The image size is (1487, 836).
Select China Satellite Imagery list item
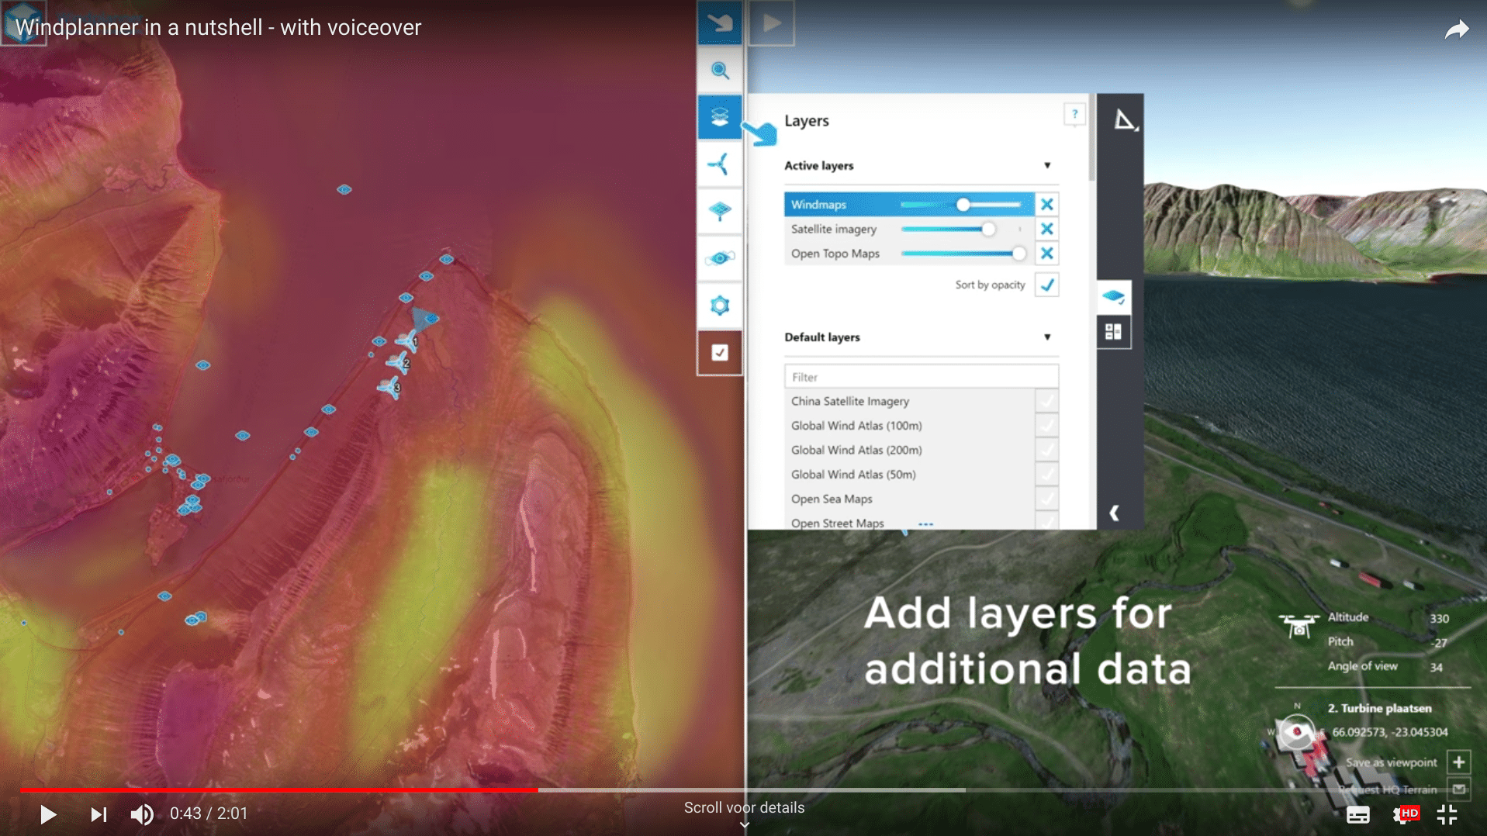coord(909,402)
